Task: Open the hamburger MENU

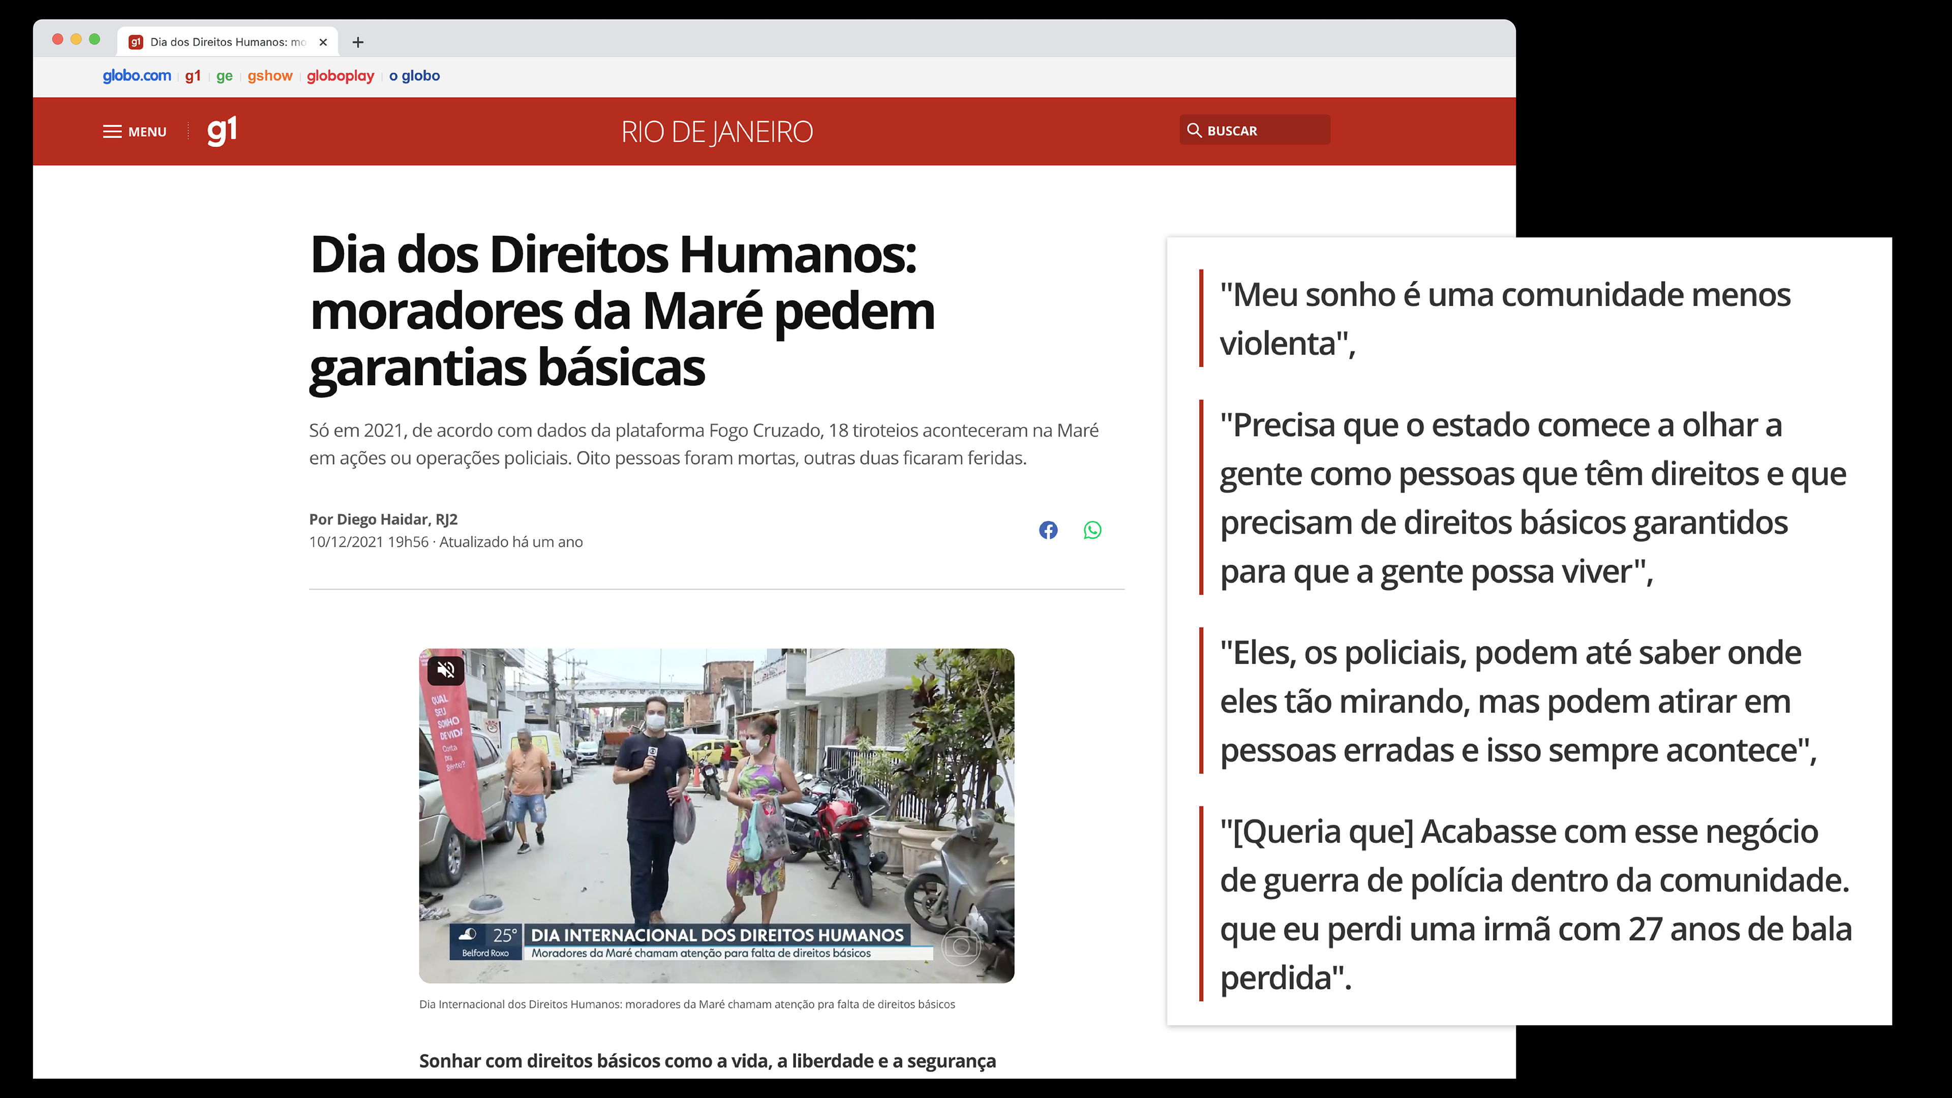Action: coord(134,131)
